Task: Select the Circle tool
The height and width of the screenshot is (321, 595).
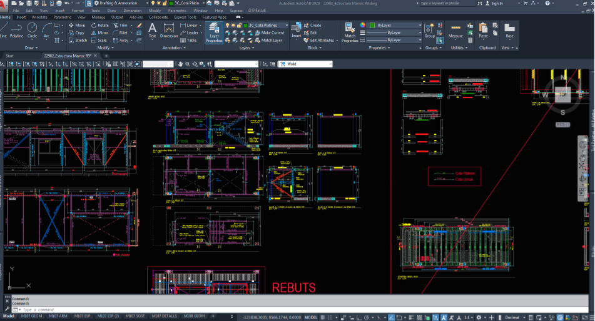Action: (x=33, y=31)
